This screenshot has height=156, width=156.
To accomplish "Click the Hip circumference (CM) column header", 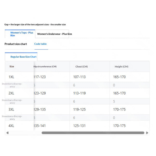I will (x=45, y=67).
